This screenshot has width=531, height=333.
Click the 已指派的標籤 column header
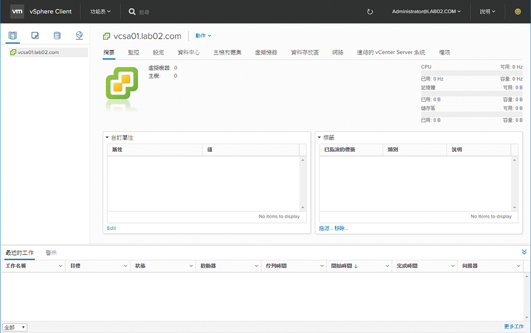pyautogui.click(x=351, y=150)
